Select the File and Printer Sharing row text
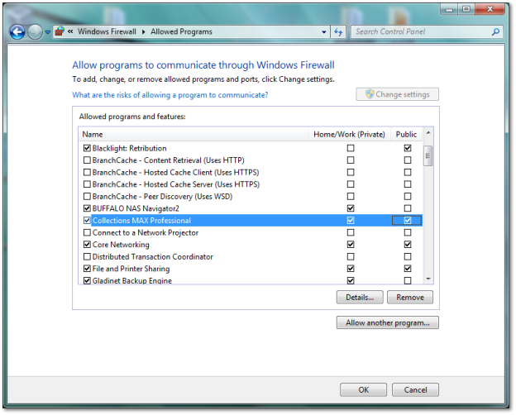 click(131, 269)
